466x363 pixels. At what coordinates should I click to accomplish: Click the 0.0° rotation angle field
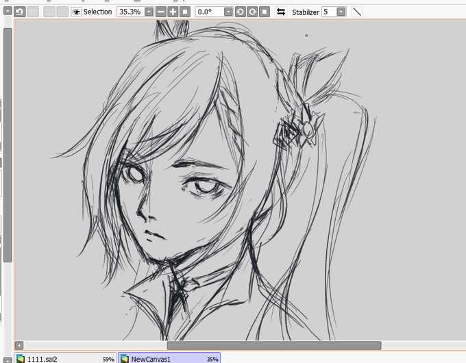pos(210,12)
